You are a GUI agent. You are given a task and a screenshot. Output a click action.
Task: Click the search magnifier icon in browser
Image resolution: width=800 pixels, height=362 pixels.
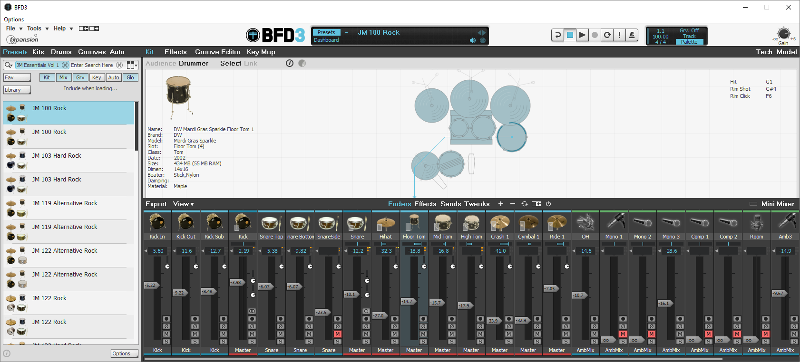click(8, 65)
